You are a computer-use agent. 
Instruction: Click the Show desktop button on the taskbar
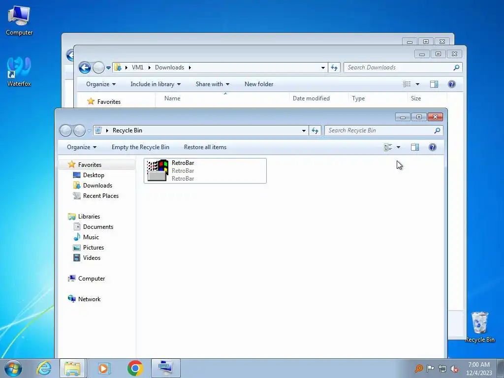tap(501, 368)
